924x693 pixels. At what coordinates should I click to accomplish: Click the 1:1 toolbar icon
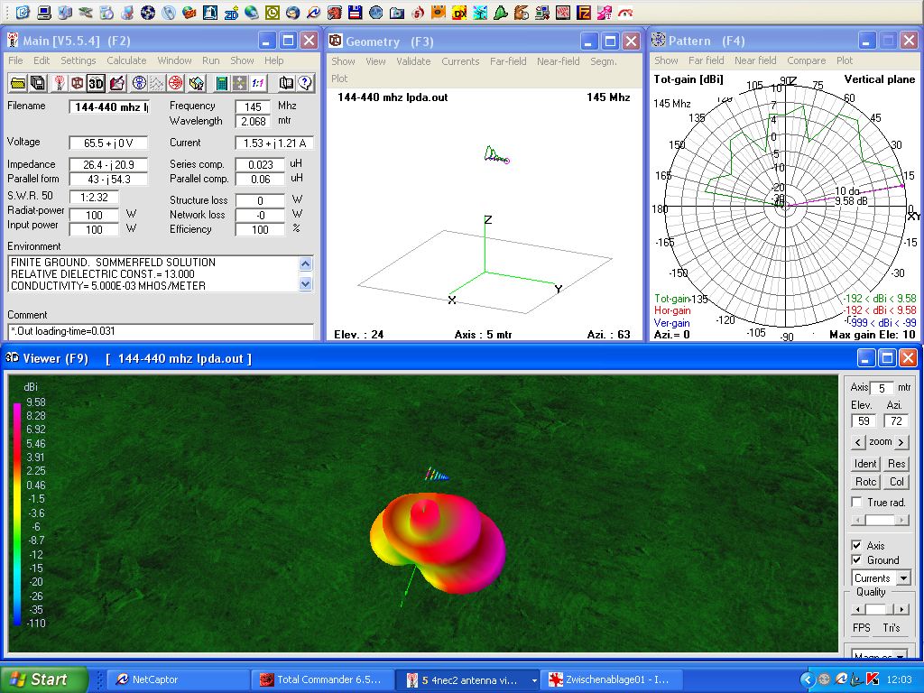pos(258,83)
